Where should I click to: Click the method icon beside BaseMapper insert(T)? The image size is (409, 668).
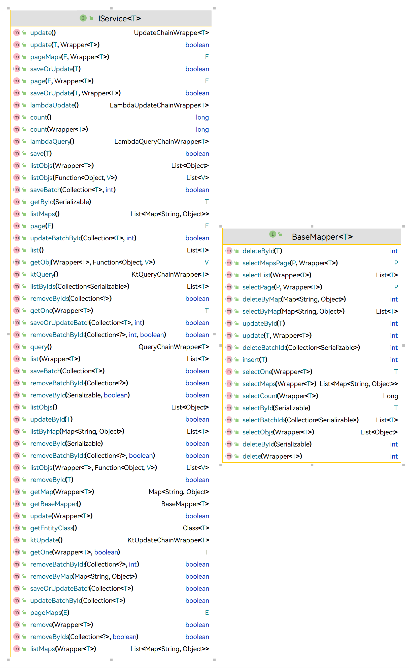point(229,359)
